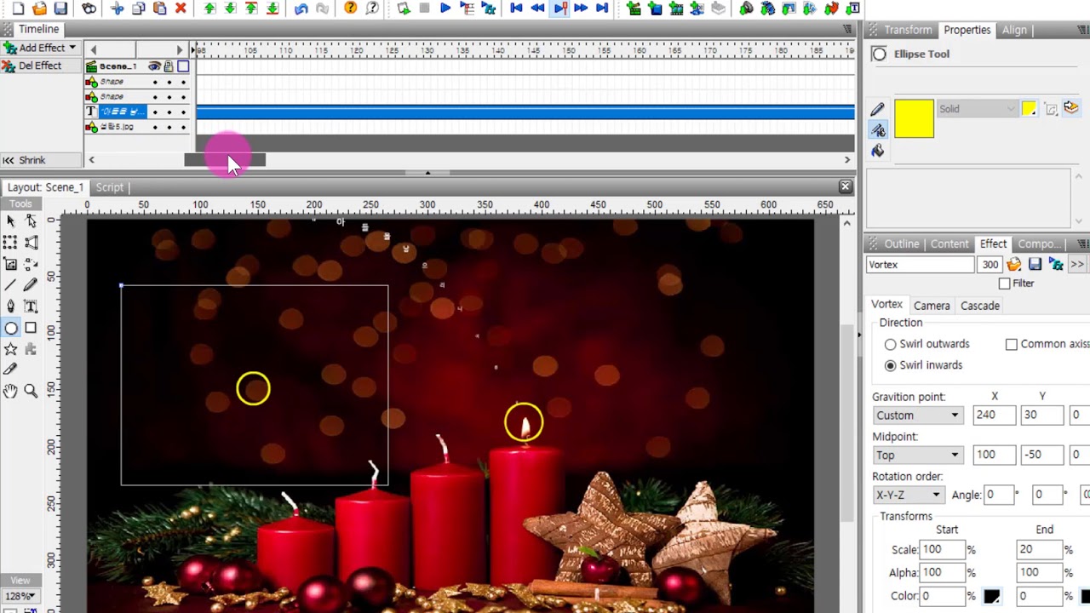Image resolution: width=1090 pixels, height=613 pixels.
Task: Switch to the Camera tab
Action: tap(932, 306)
